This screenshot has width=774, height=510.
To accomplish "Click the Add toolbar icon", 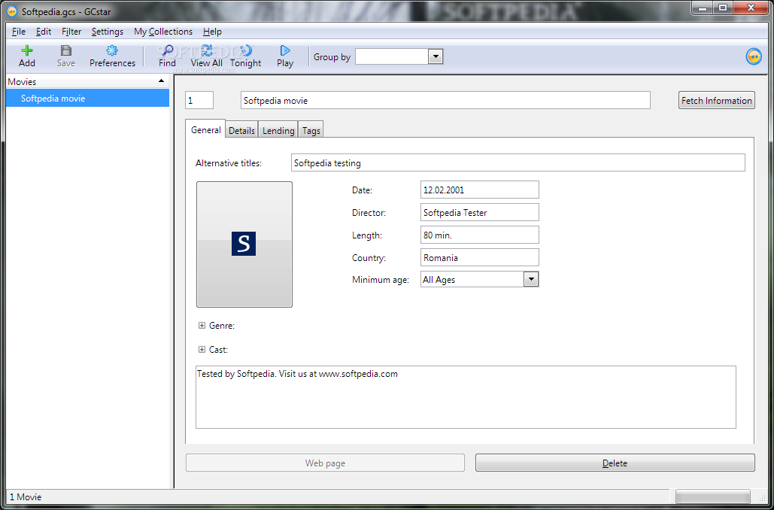I will pos(26,50).
